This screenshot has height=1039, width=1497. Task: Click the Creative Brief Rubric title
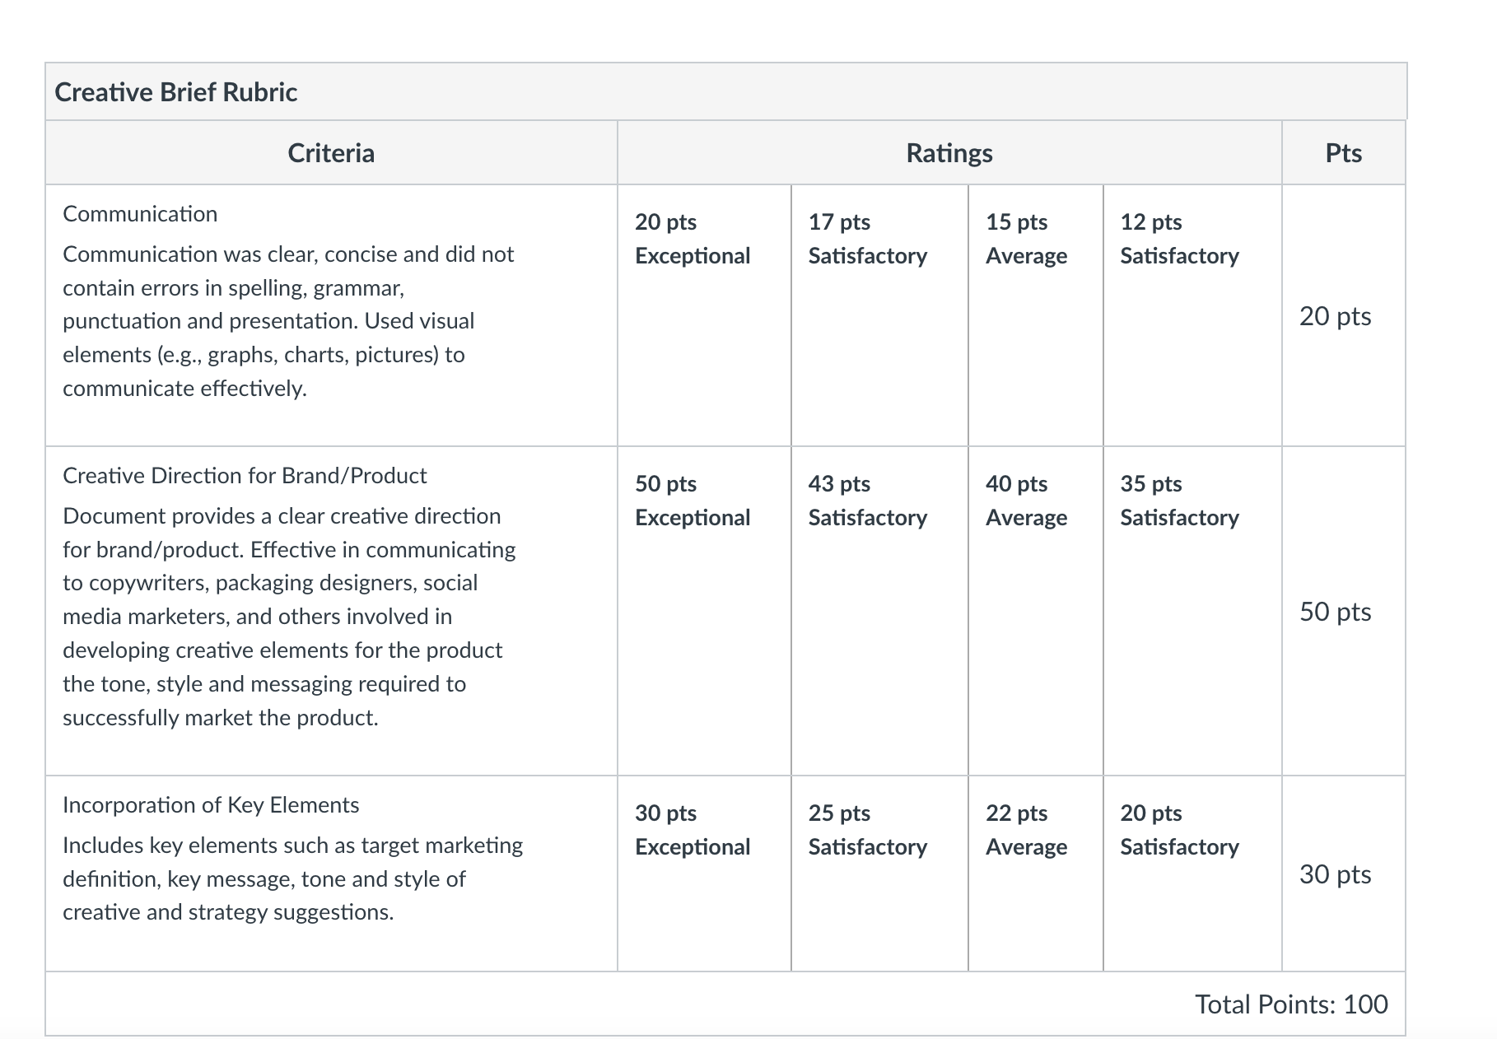175,91
